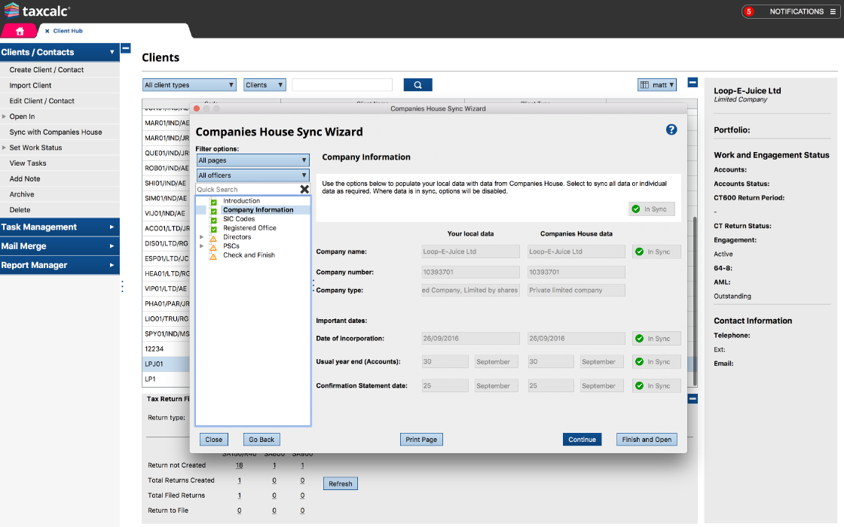Click In Sync toggle for Company name

point(656,251)
